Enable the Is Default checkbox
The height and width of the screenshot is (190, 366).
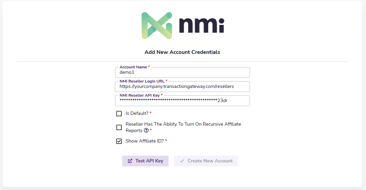tap(119, 114)
